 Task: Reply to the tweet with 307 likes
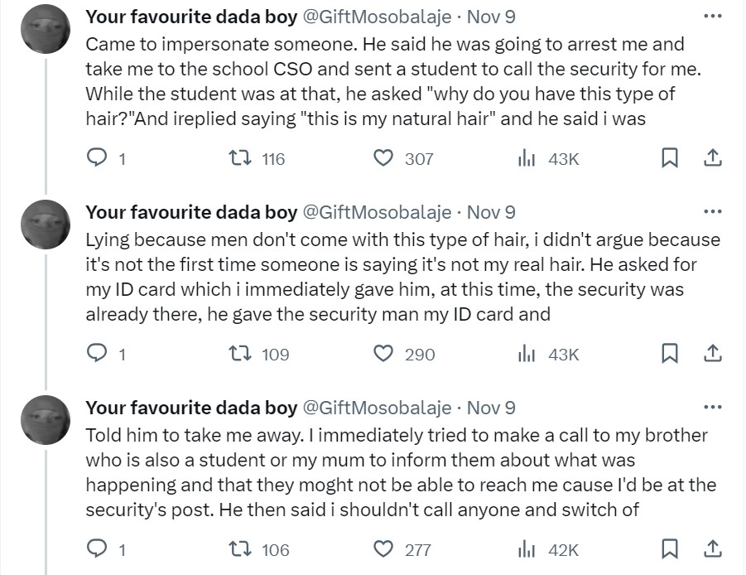(x=99, y=159)
